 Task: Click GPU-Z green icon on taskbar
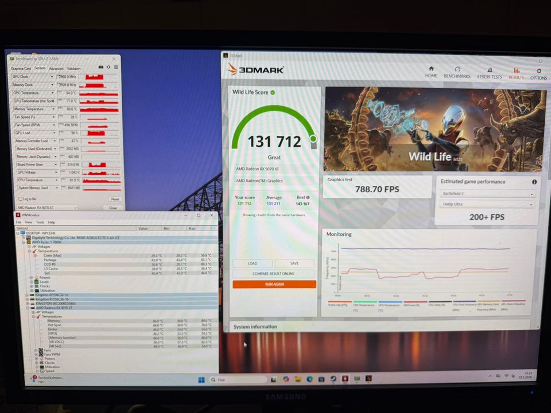tap(357, 379)
